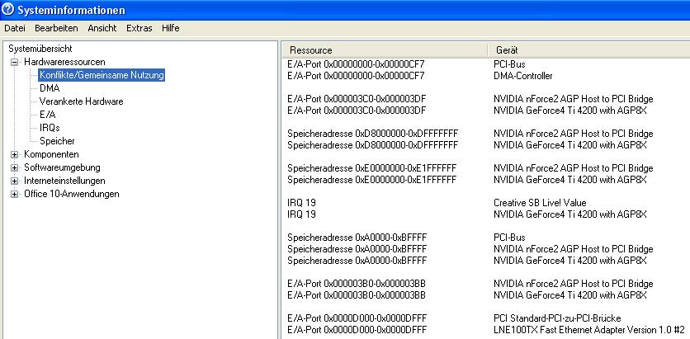This screenshot has height=339, width=690.
Task: Select the IRQs tree item
Action: pyautogui.click(x=50, y=128)
